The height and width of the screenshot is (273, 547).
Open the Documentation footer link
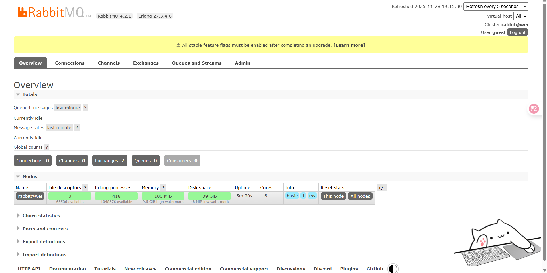coord(68,269)
